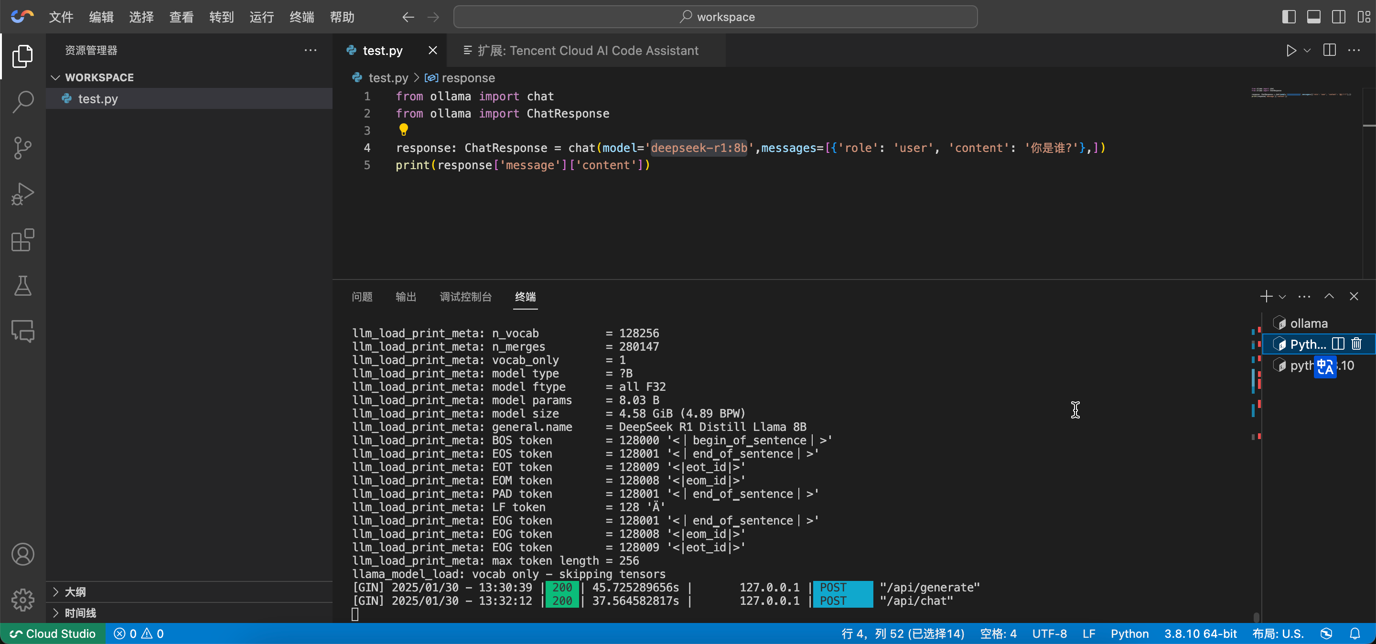Toggle the primary side bar visibility
This screenshot has height=644, width=1376.
coord(1289,17)
